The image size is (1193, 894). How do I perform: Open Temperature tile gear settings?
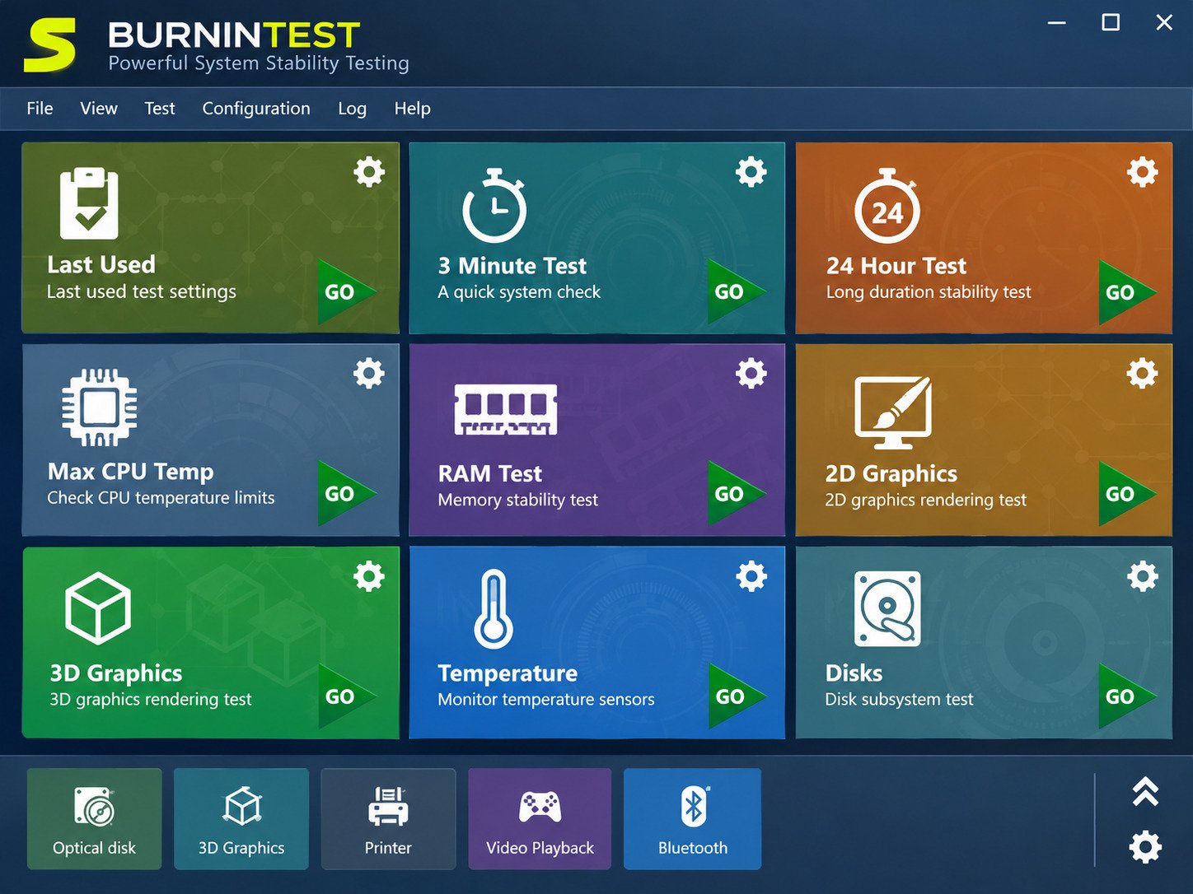point(751,576)
